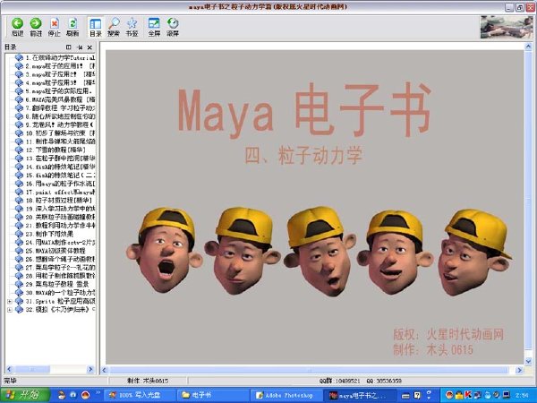537x403 pixels.
Task: Pin the 目录 panel with the pushpin icon
Action: [80, 47]
